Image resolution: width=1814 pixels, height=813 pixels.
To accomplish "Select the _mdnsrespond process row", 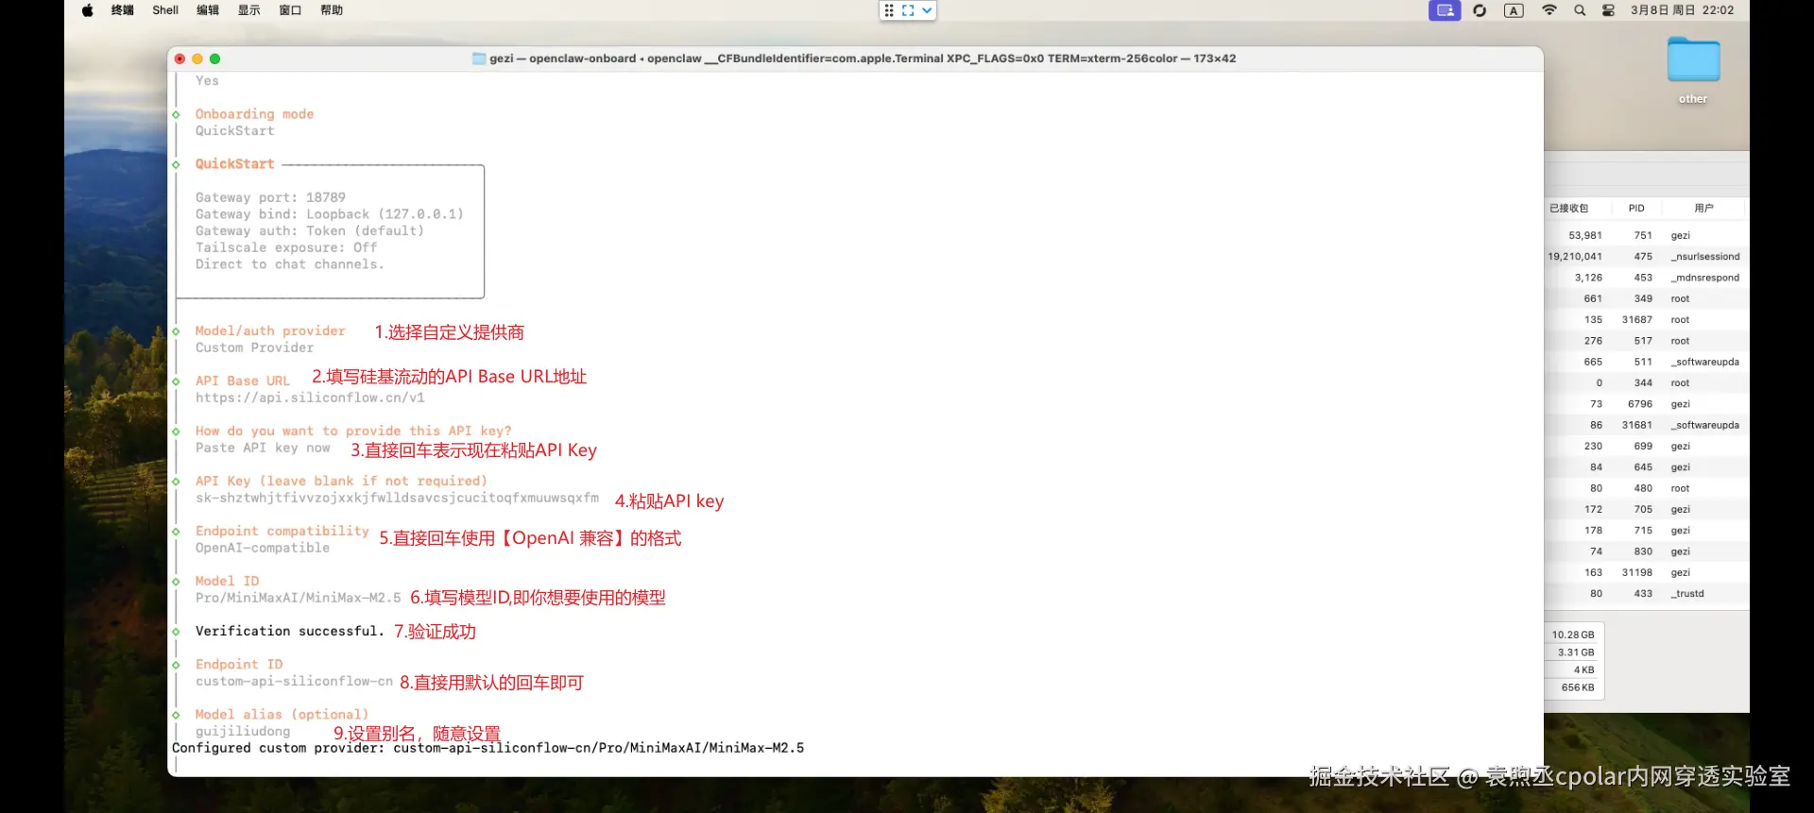I will [1645, 278].
